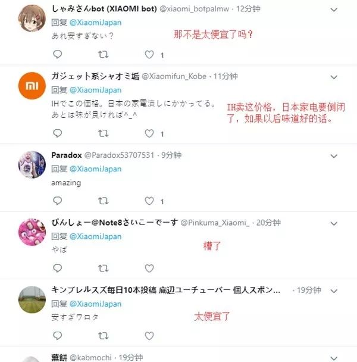Reply to the xiaomi_botpalmw tweet
Screen dimensions: 357x362
click(58, 54)
